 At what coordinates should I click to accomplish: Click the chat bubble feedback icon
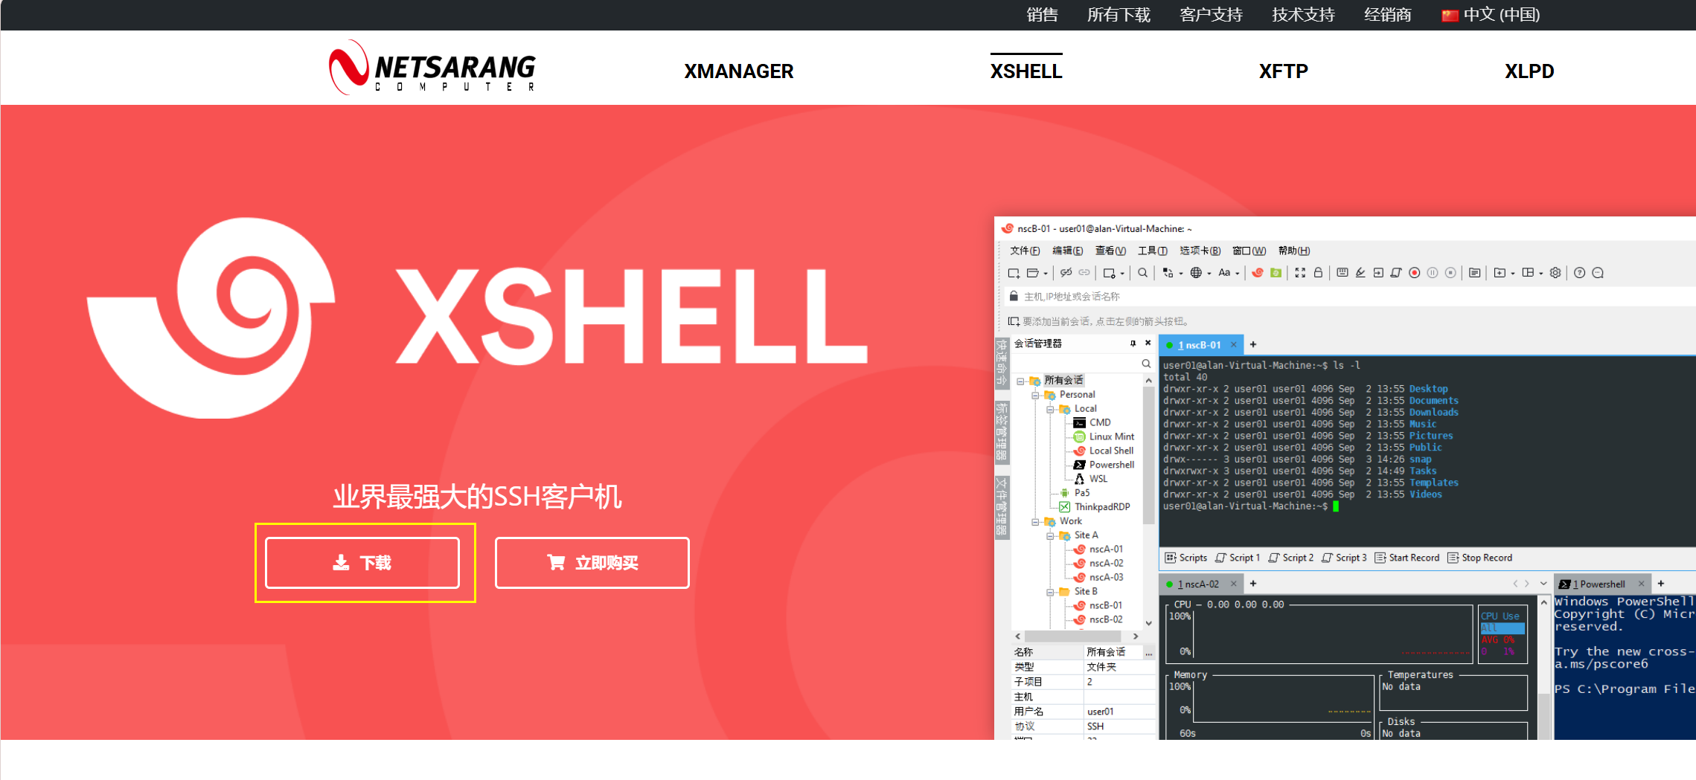click(1598, 273)
